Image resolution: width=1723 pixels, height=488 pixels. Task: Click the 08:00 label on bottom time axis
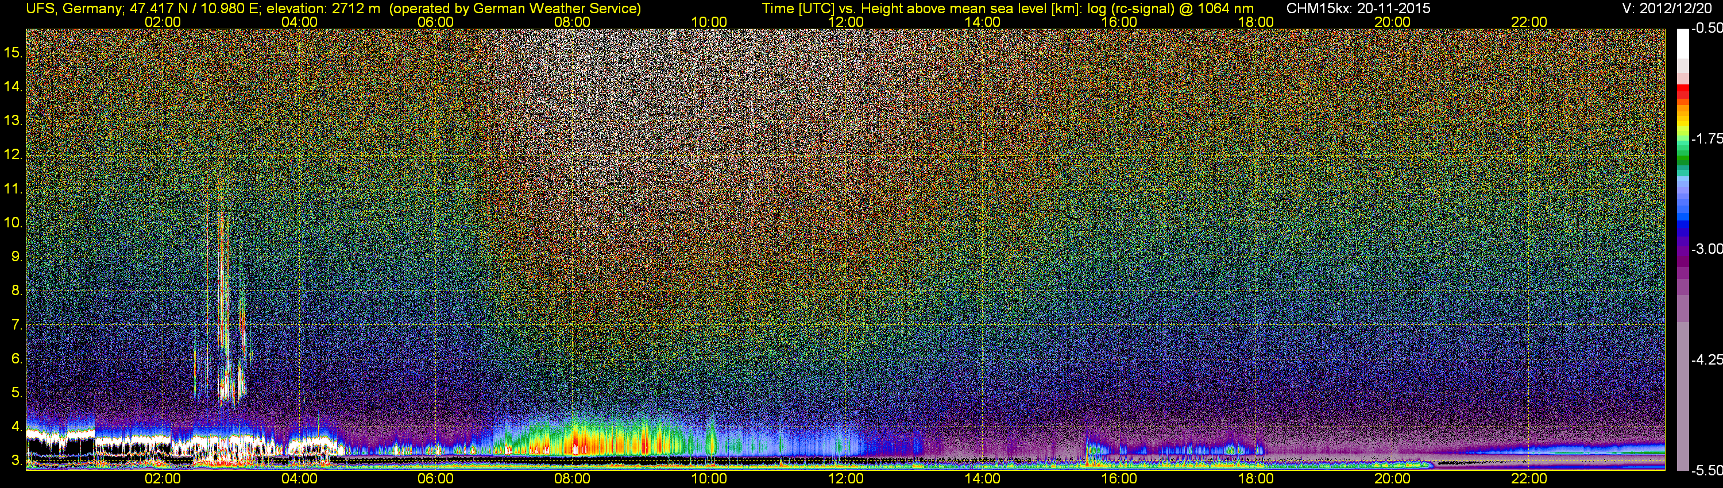[572, 479]
